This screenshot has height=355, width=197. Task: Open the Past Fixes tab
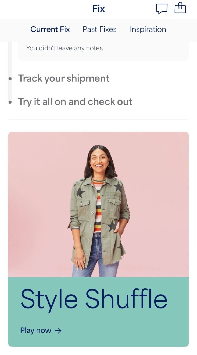click(99, 29)
